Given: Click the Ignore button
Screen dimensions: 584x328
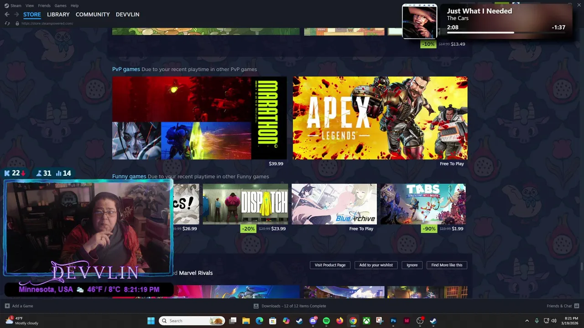Looking at the screenshot, I should [412, 265].
